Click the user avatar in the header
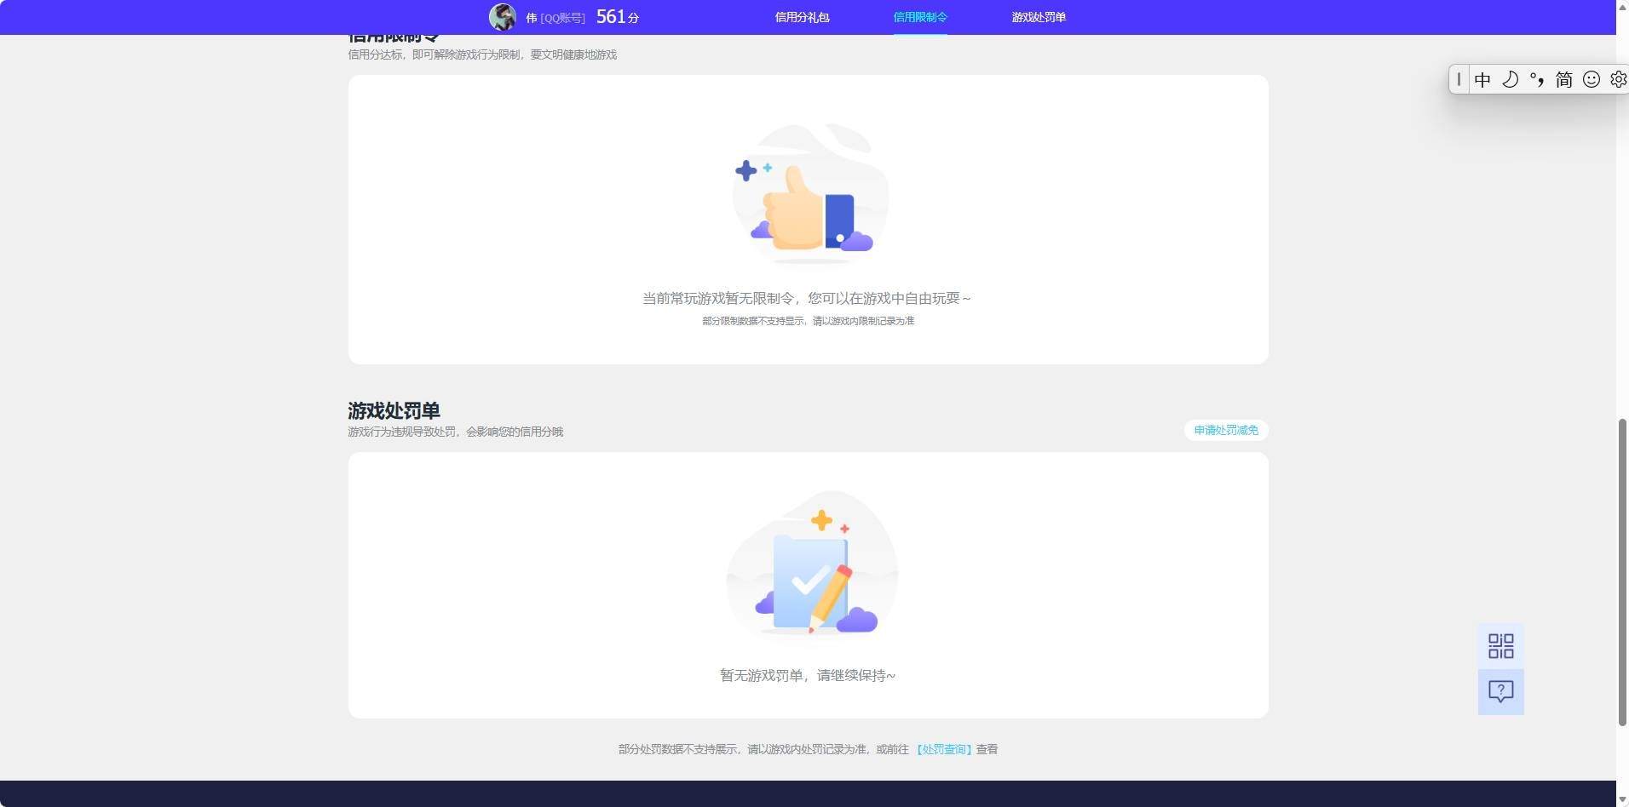Image resolution: width=1629 pixels, height=807 pixels. click(503, 17)
